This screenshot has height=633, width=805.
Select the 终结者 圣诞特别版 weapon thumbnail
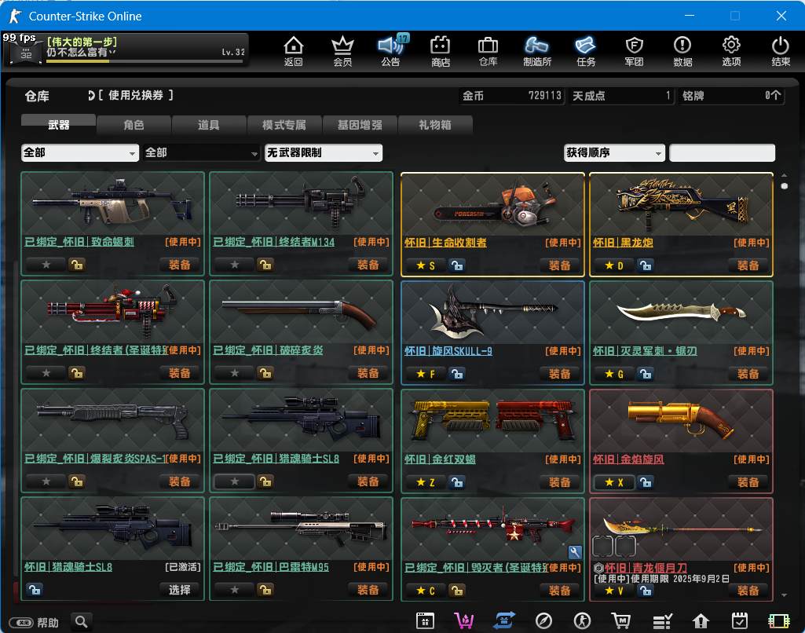point(112,312)
